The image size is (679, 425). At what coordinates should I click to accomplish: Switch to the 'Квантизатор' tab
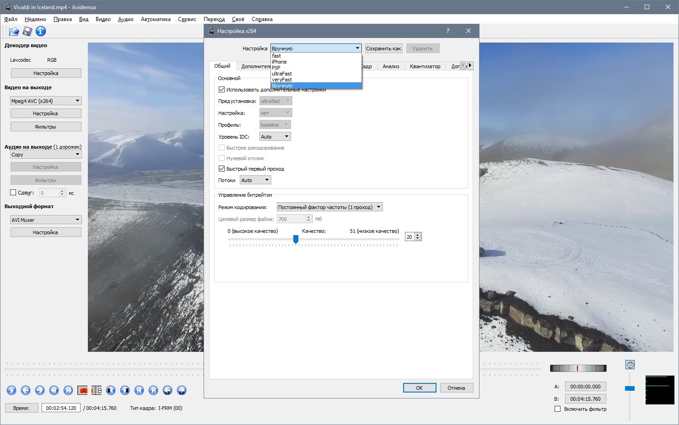pos(425,66)
